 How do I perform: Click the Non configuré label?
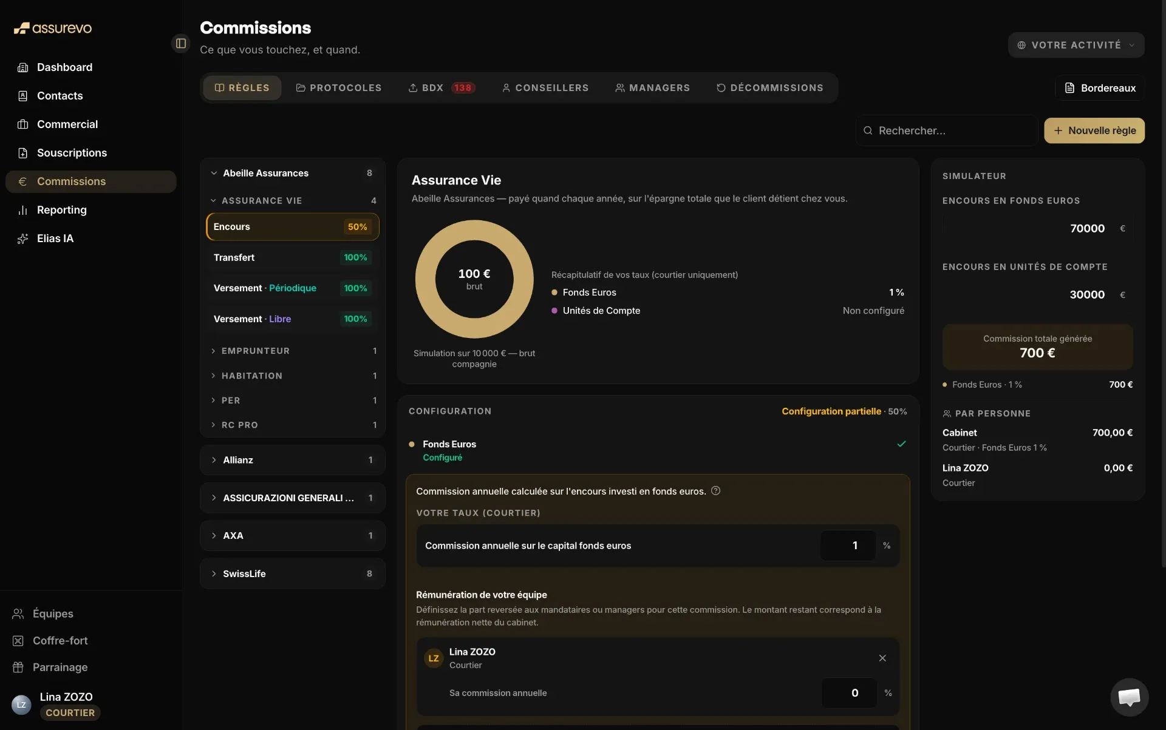tap(873, 311)
